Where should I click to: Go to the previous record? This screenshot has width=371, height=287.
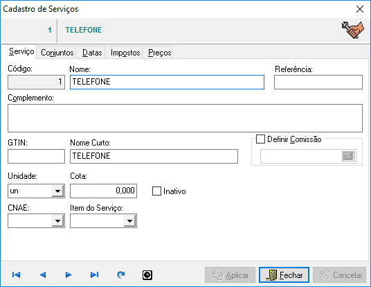pos(43,275)
